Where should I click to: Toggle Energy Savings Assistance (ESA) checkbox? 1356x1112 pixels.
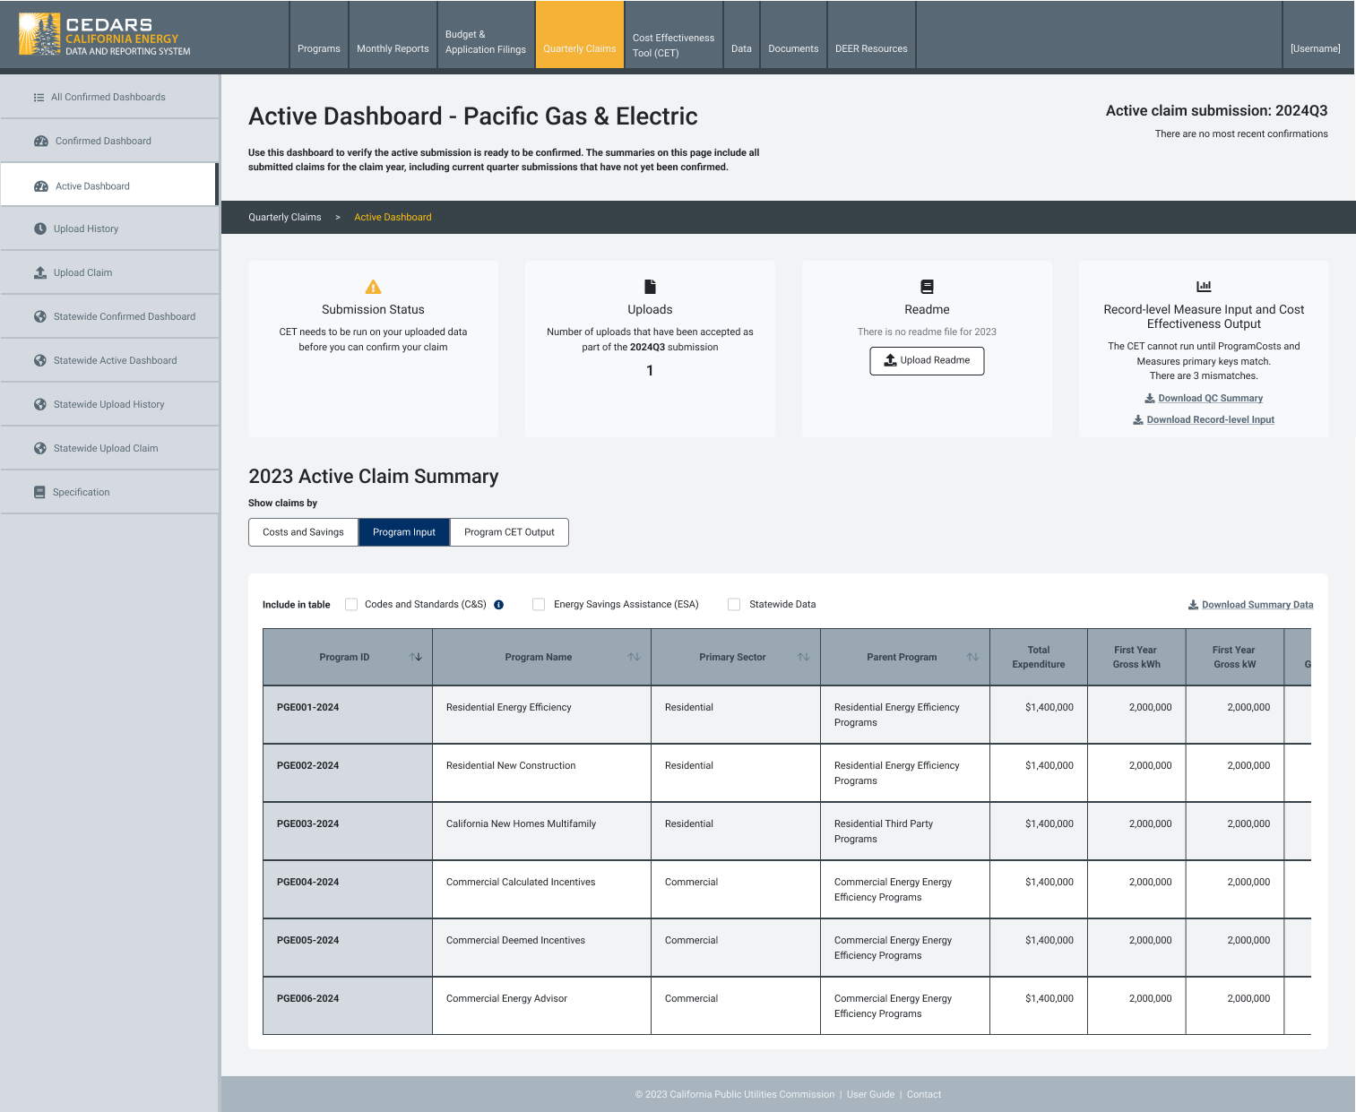(539, 605)
